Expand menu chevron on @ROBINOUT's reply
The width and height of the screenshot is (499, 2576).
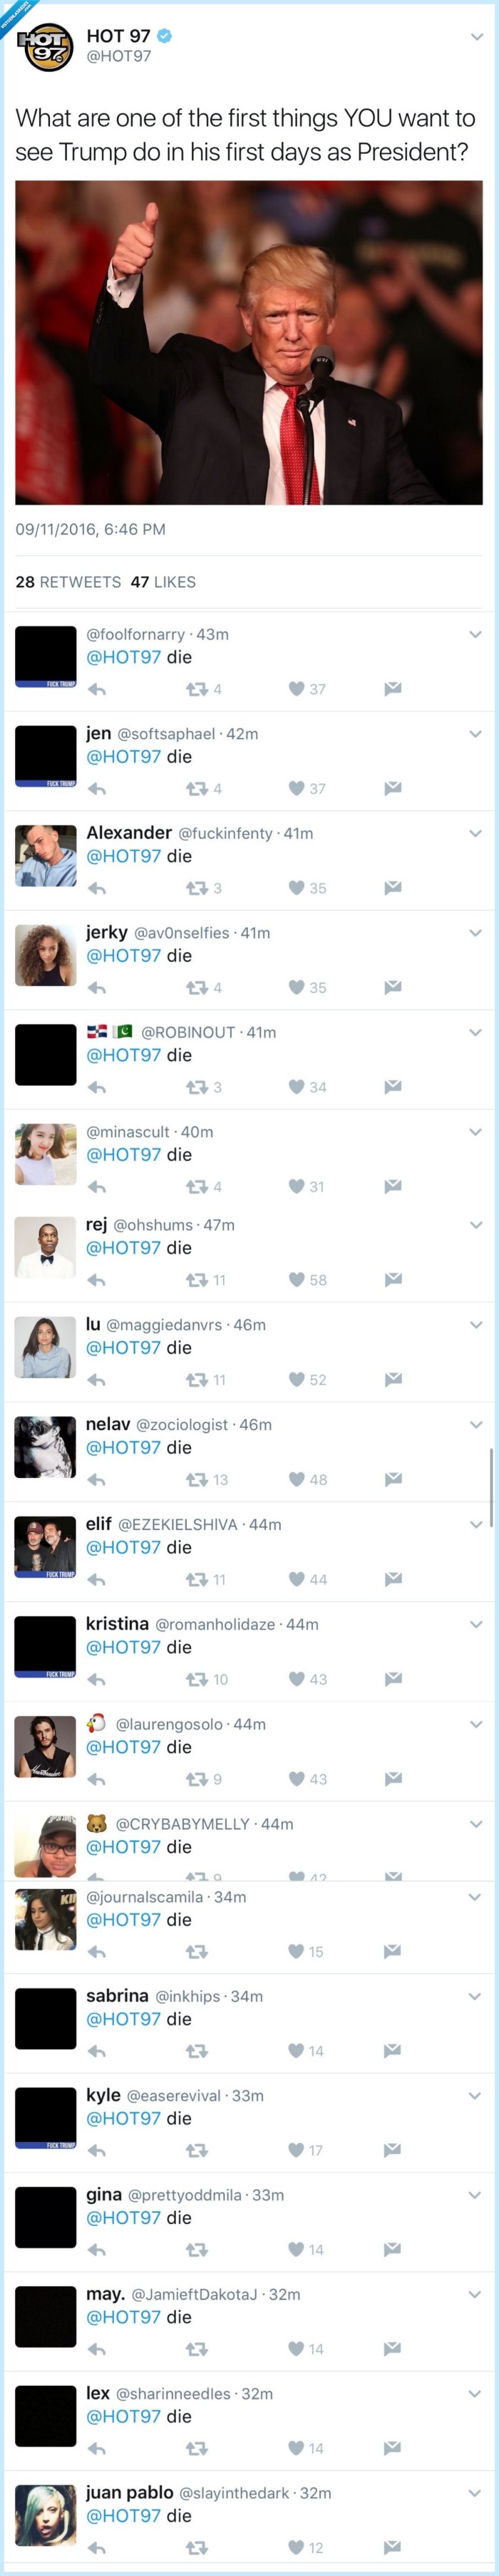[476, 1032]
